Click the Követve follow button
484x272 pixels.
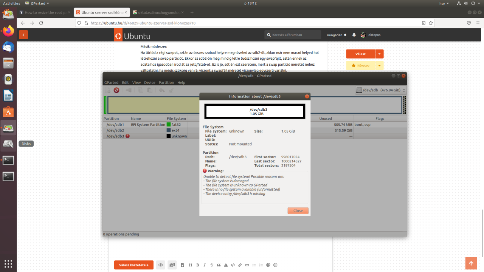click(360, 65)
